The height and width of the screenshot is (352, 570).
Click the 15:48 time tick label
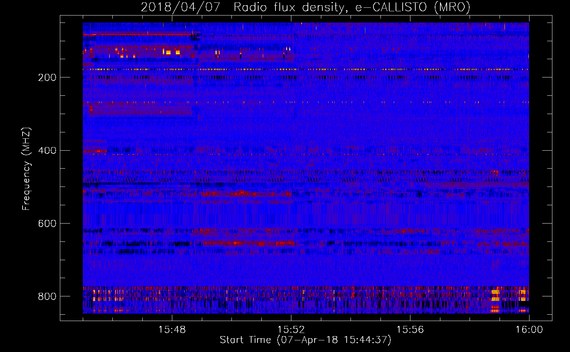[x=172, y=330]
